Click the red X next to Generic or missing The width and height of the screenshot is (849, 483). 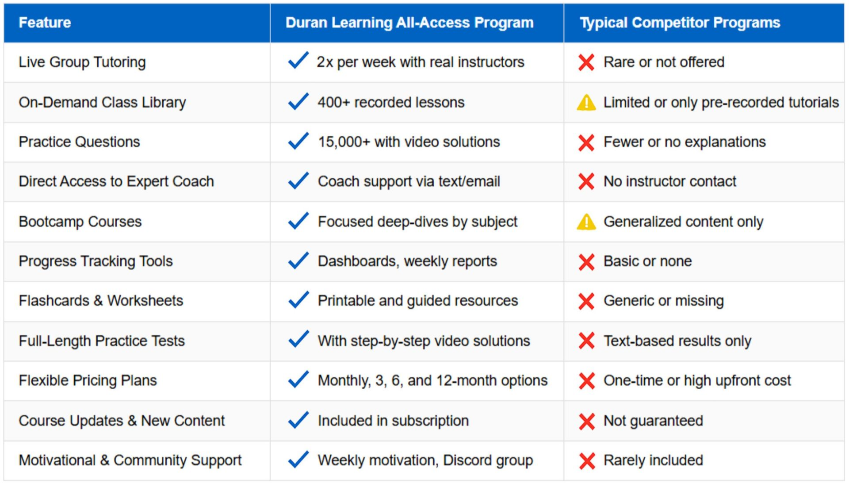(586, 301)
